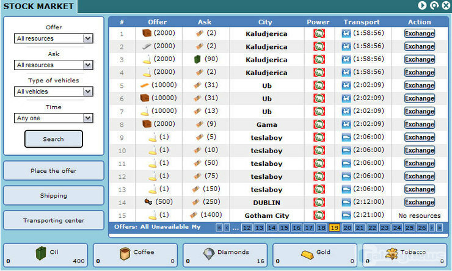Screen dimensions: 452x271
Task: Go to page 18
Action: [x=321, y=228]
